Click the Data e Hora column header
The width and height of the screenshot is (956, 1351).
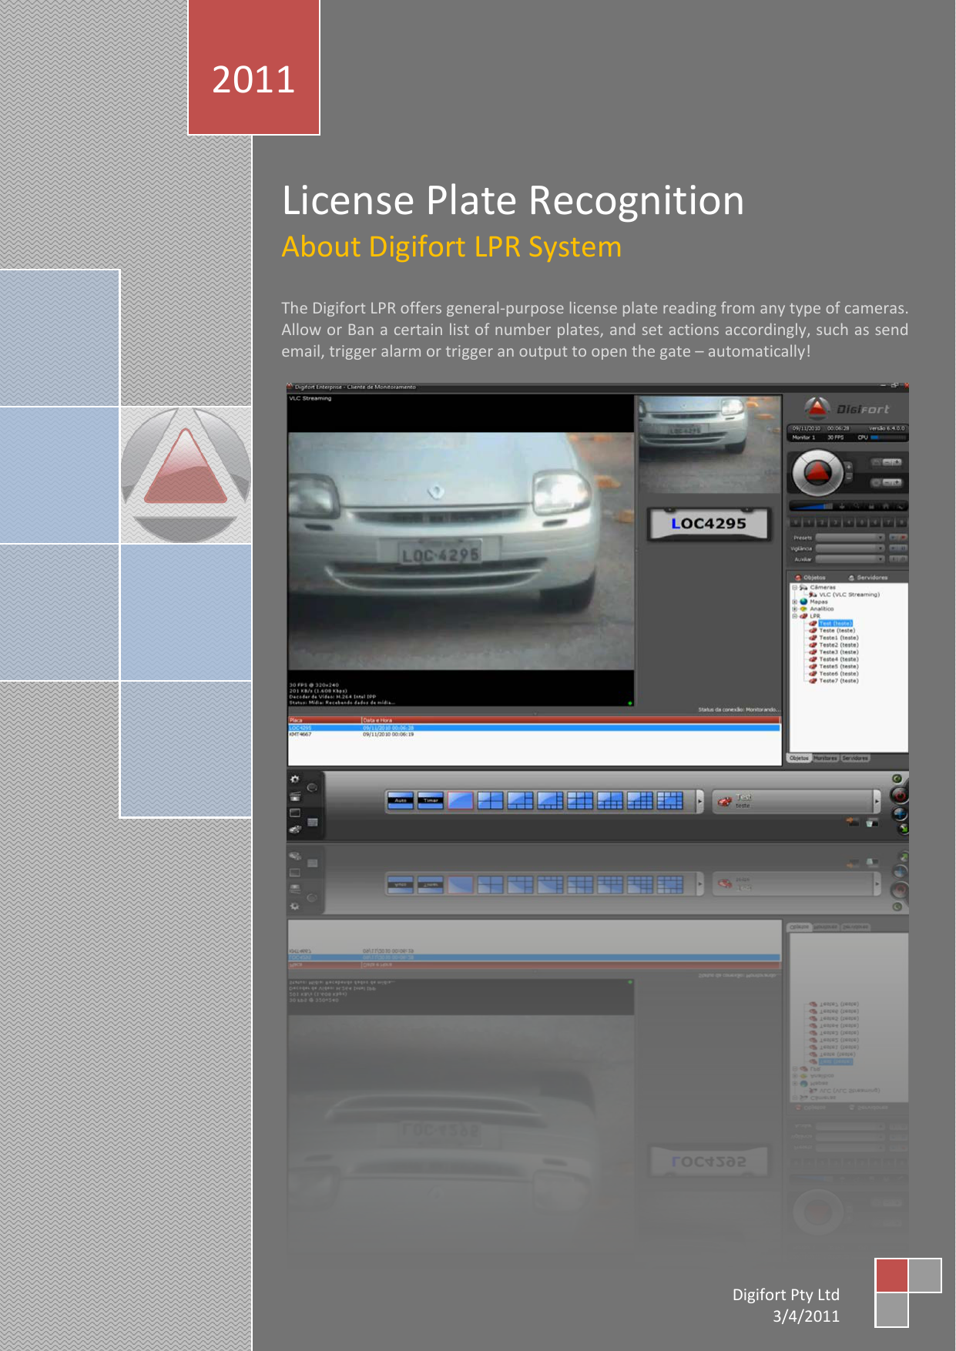[x=571, y=720]
